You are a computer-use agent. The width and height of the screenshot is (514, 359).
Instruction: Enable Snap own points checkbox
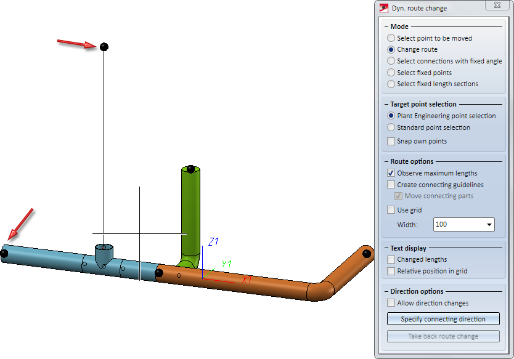(x=391, y=141)
